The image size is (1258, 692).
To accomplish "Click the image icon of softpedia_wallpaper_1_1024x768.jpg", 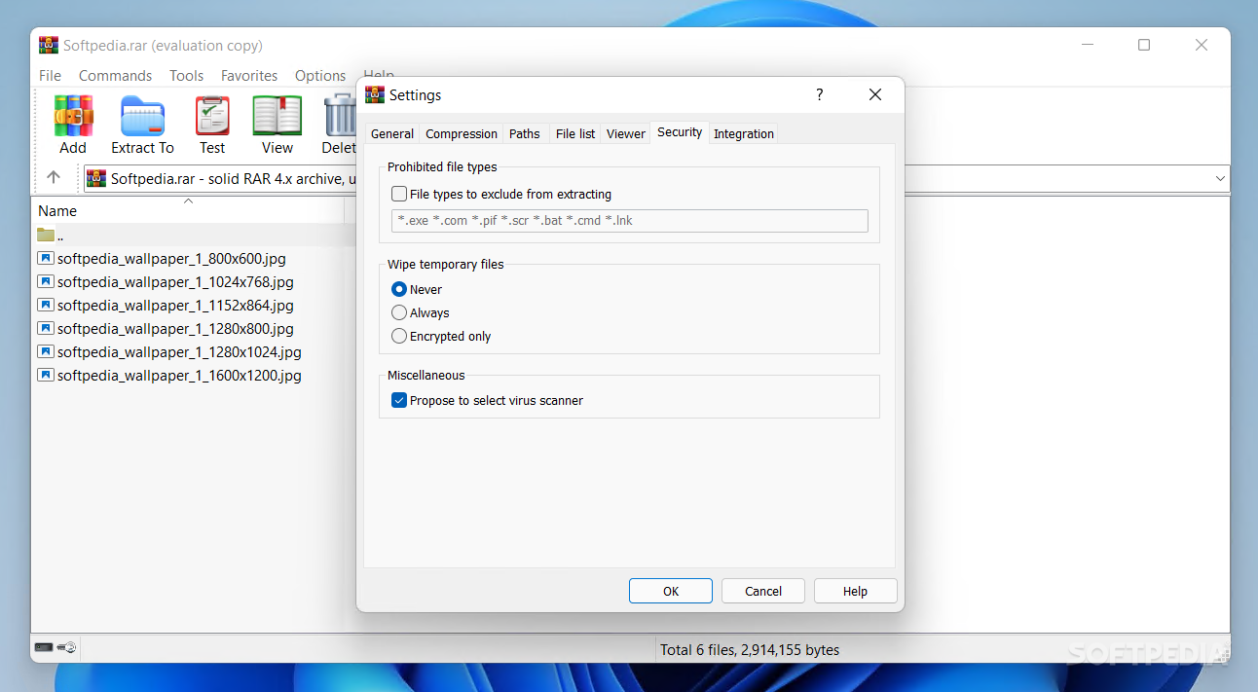I will tap(46, 281).
